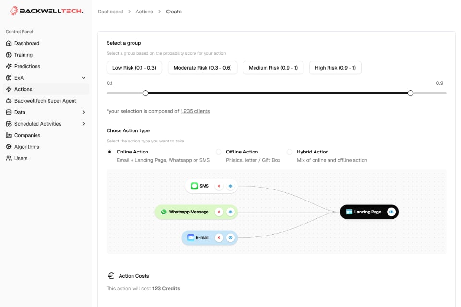This screenshot has width=461, height=307.
Task: Click the Landing Page window icon
Action: point(349,212)
